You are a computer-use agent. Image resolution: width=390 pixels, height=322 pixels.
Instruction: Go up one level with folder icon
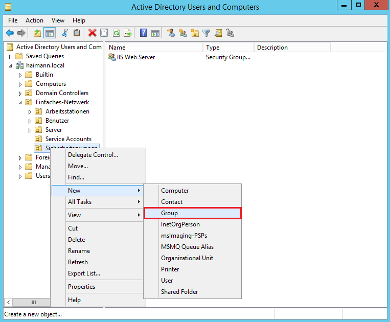click(x=37, y=33)
